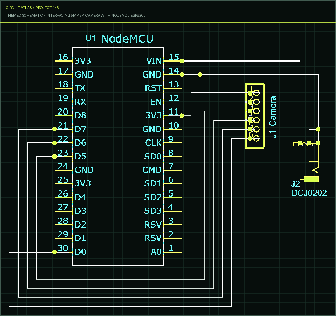336x316 pixels.
Task: Click the EN pin label
Action: coord(156,102)
